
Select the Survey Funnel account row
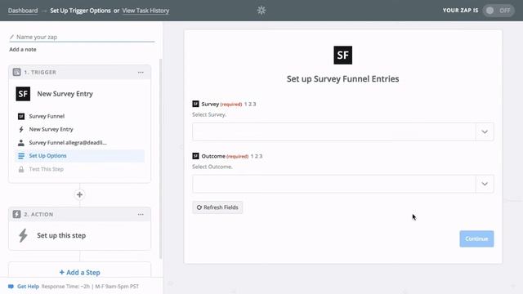click(x=80, y=143)
